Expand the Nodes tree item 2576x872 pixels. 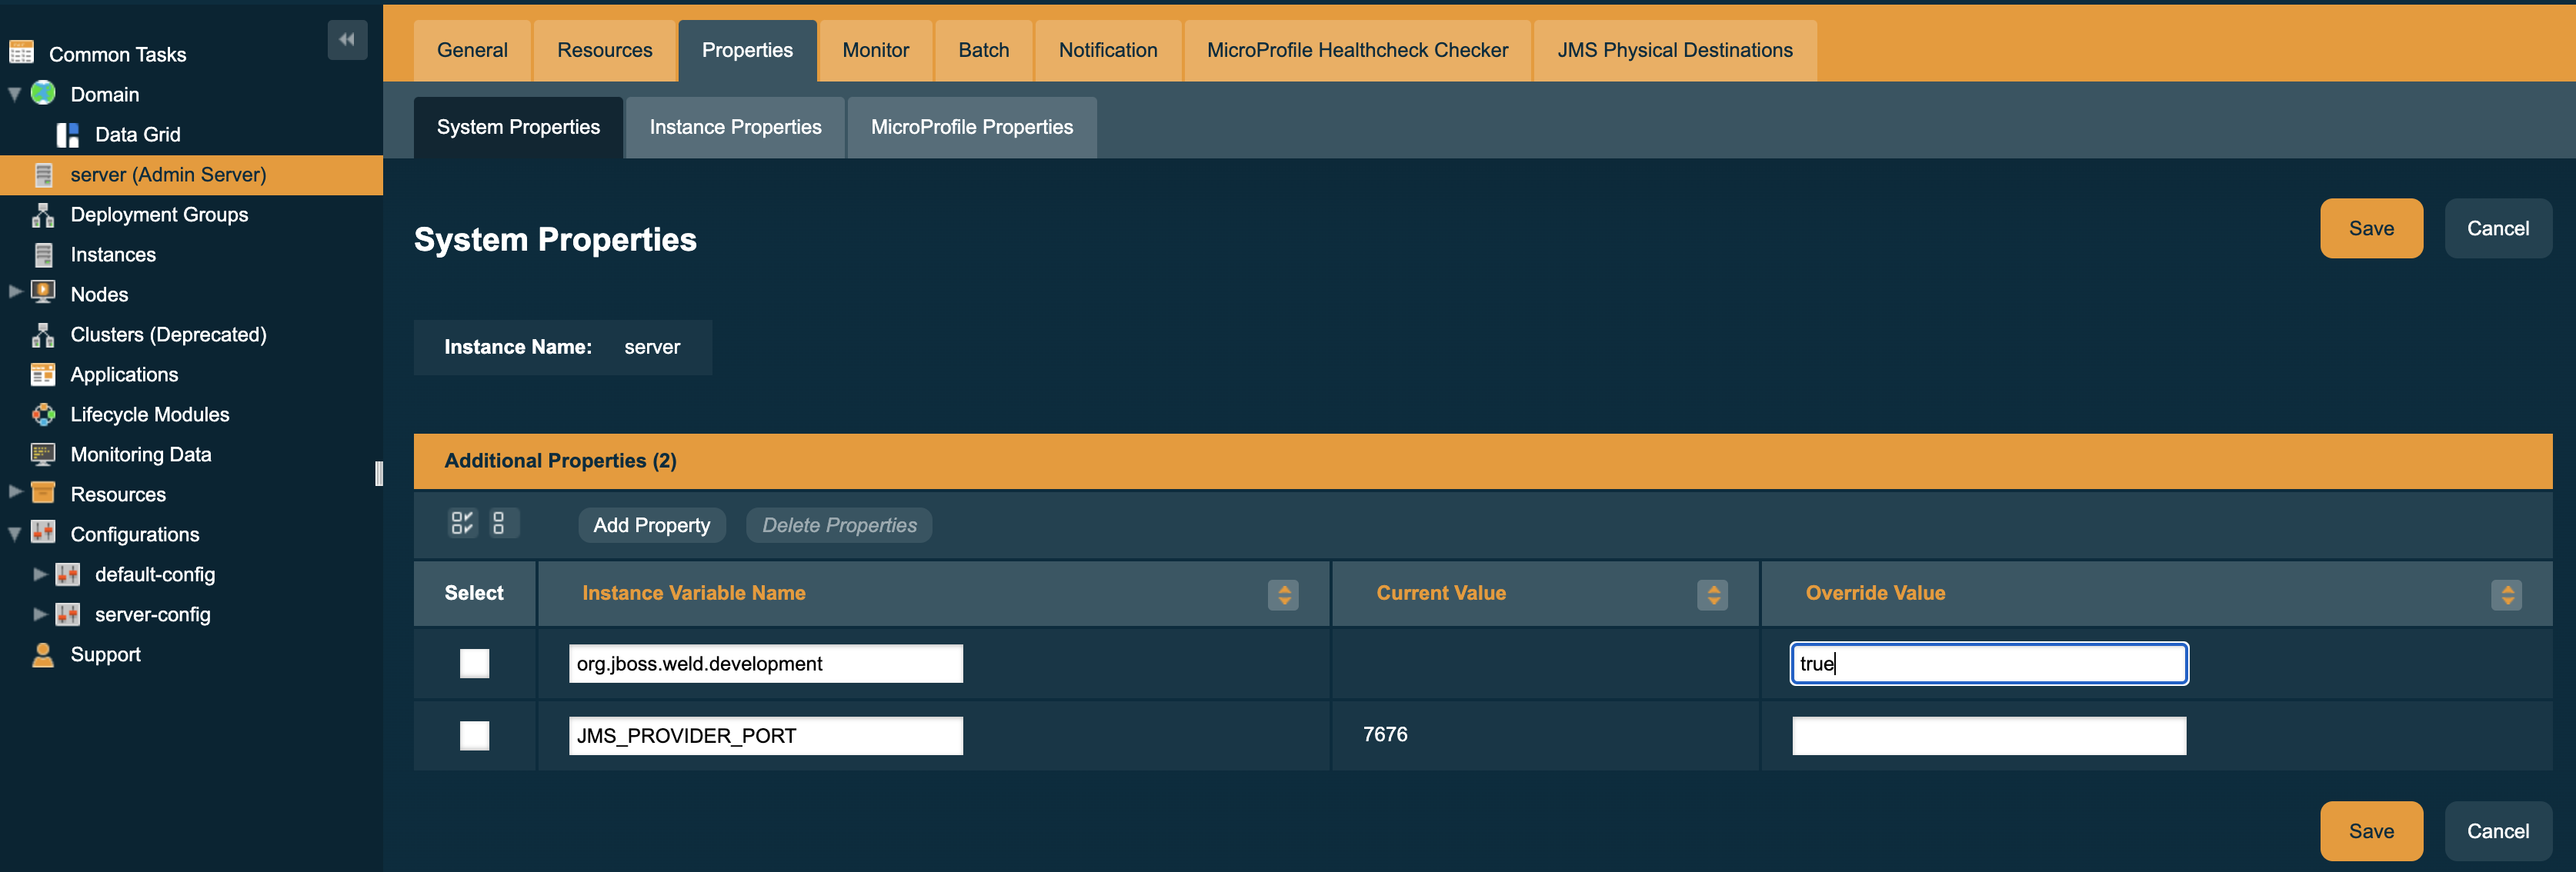point(14,293)
